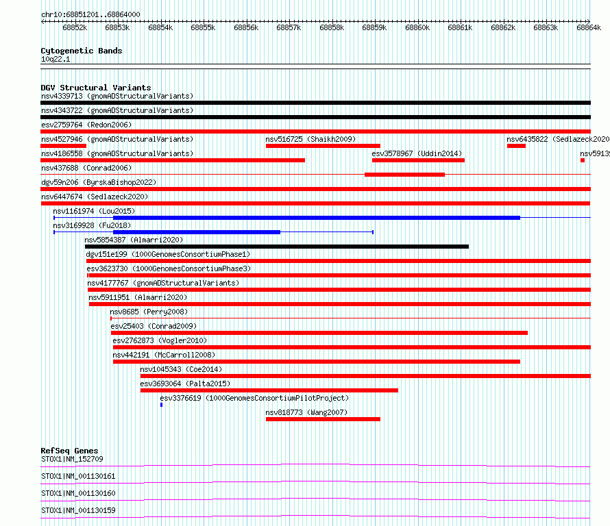The width and height of the screenshot is (610, 526).
Task: Open the esv2759764 (Redon2006) variant
Action: click(86, 125)
